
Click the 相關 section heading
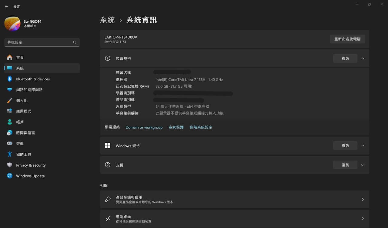click(104, 185)
